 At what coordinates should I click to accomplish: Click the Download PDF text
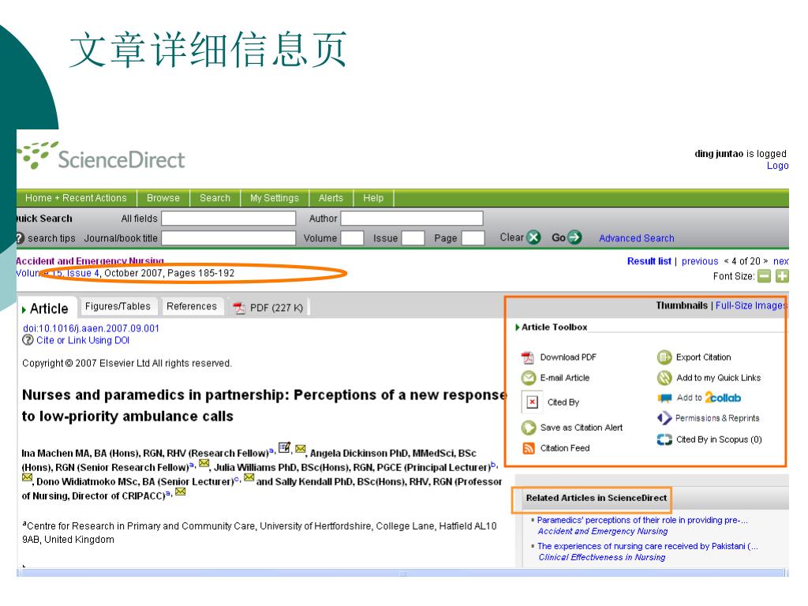coord(568,357)
